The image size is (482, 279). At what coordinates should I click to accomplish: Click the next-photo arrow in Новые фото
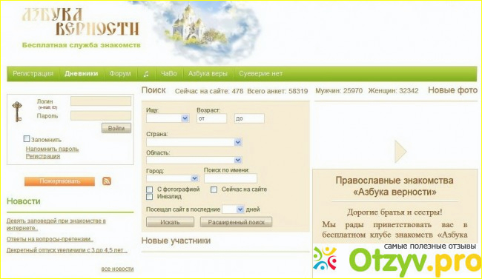[400, 151]
